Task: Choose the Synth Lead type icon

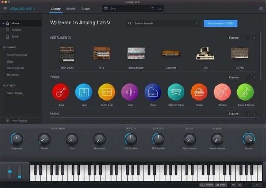Action: [x=106, y=92]
